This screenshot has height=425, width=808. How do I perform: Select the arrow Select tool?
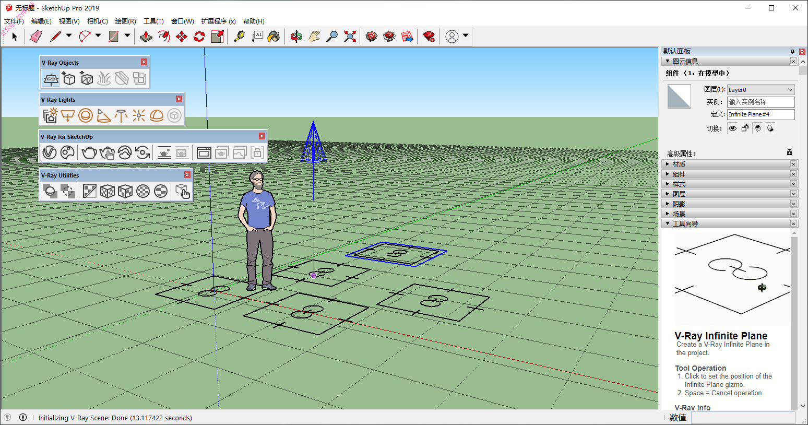[15, 37]
